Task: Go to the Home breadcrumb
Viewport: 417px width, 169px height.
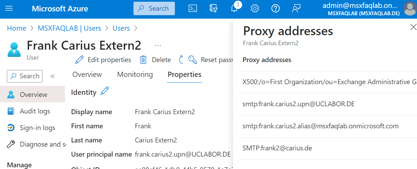Action: click(x=17, y=28)
